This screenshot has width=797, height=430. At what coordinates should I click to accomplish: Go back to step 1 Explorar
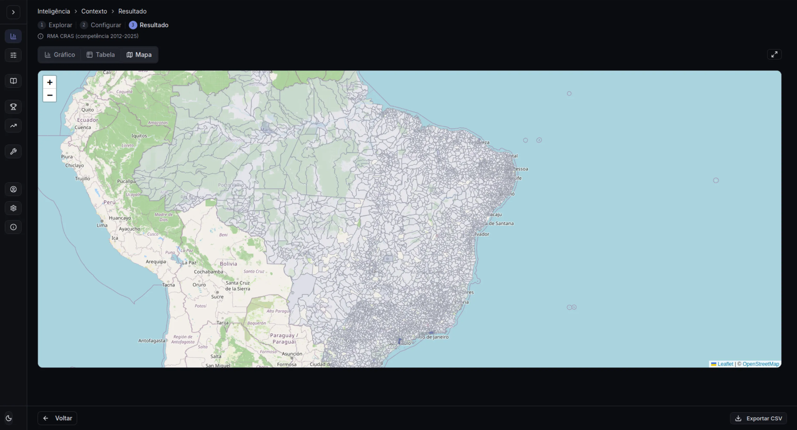[55, 25]
